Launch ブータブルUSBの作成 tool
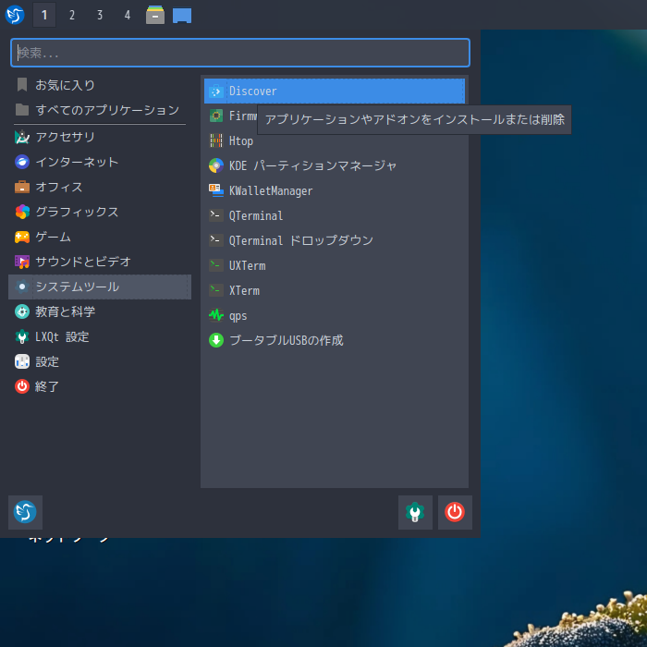This screenshot has width=647, height=647. [x=286, y=341]
